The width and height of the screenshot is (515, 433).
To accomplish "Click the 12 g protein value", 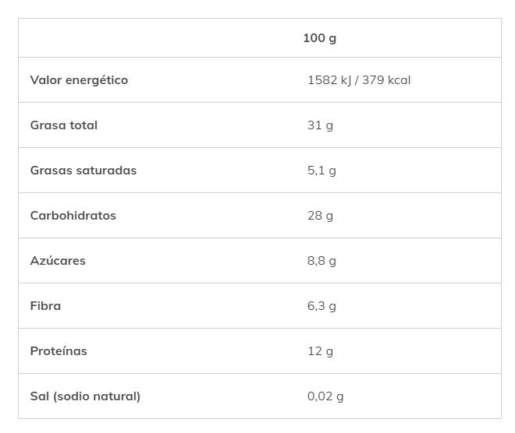I will 320,352.
